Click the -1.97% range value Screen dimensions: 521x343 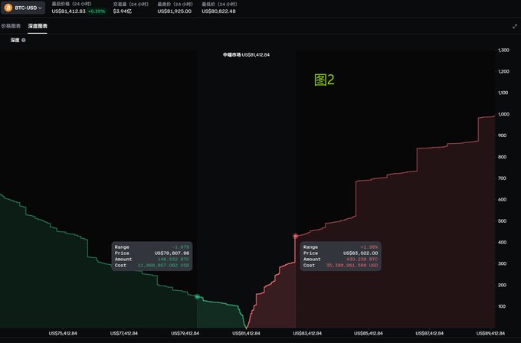click(181, 247)
